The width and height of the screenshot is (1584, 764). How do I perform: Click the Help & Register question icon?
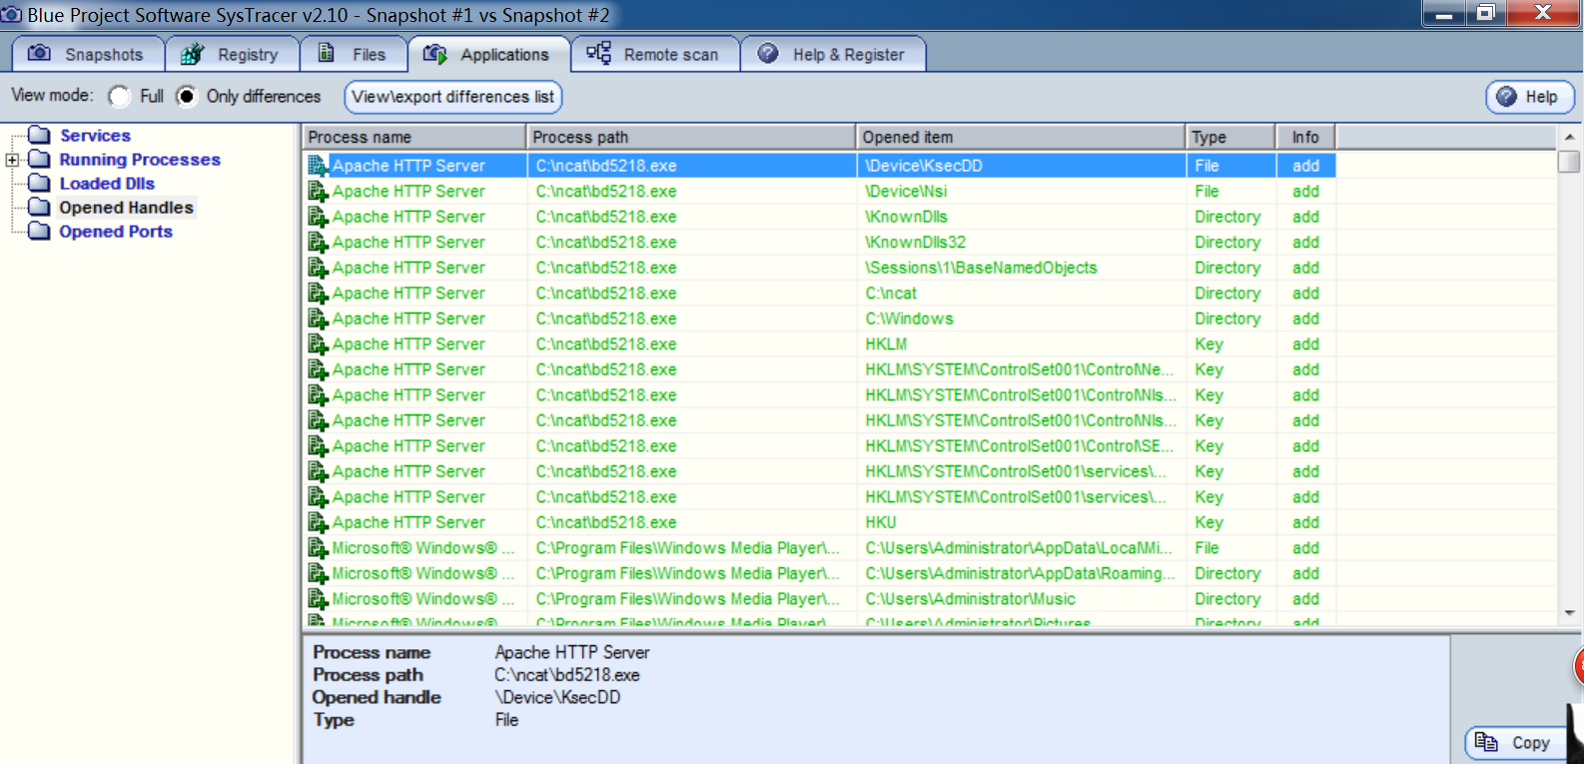tap(767, 53)
